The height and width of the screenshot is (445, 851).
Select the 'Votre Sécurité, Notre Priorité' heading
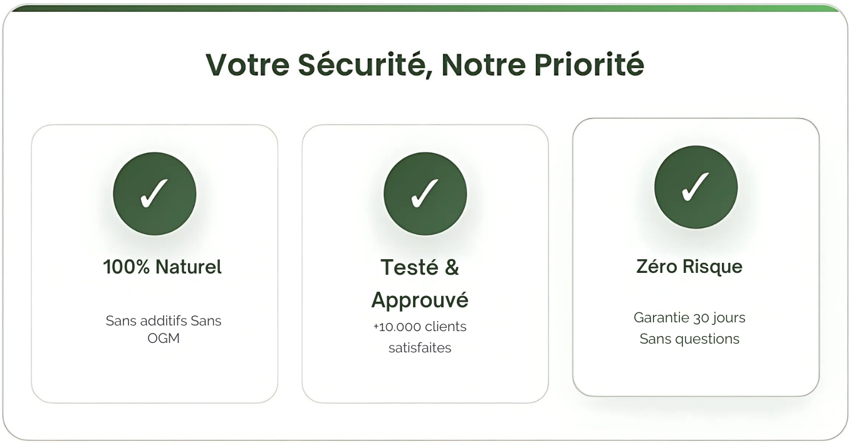pos(425,64)
